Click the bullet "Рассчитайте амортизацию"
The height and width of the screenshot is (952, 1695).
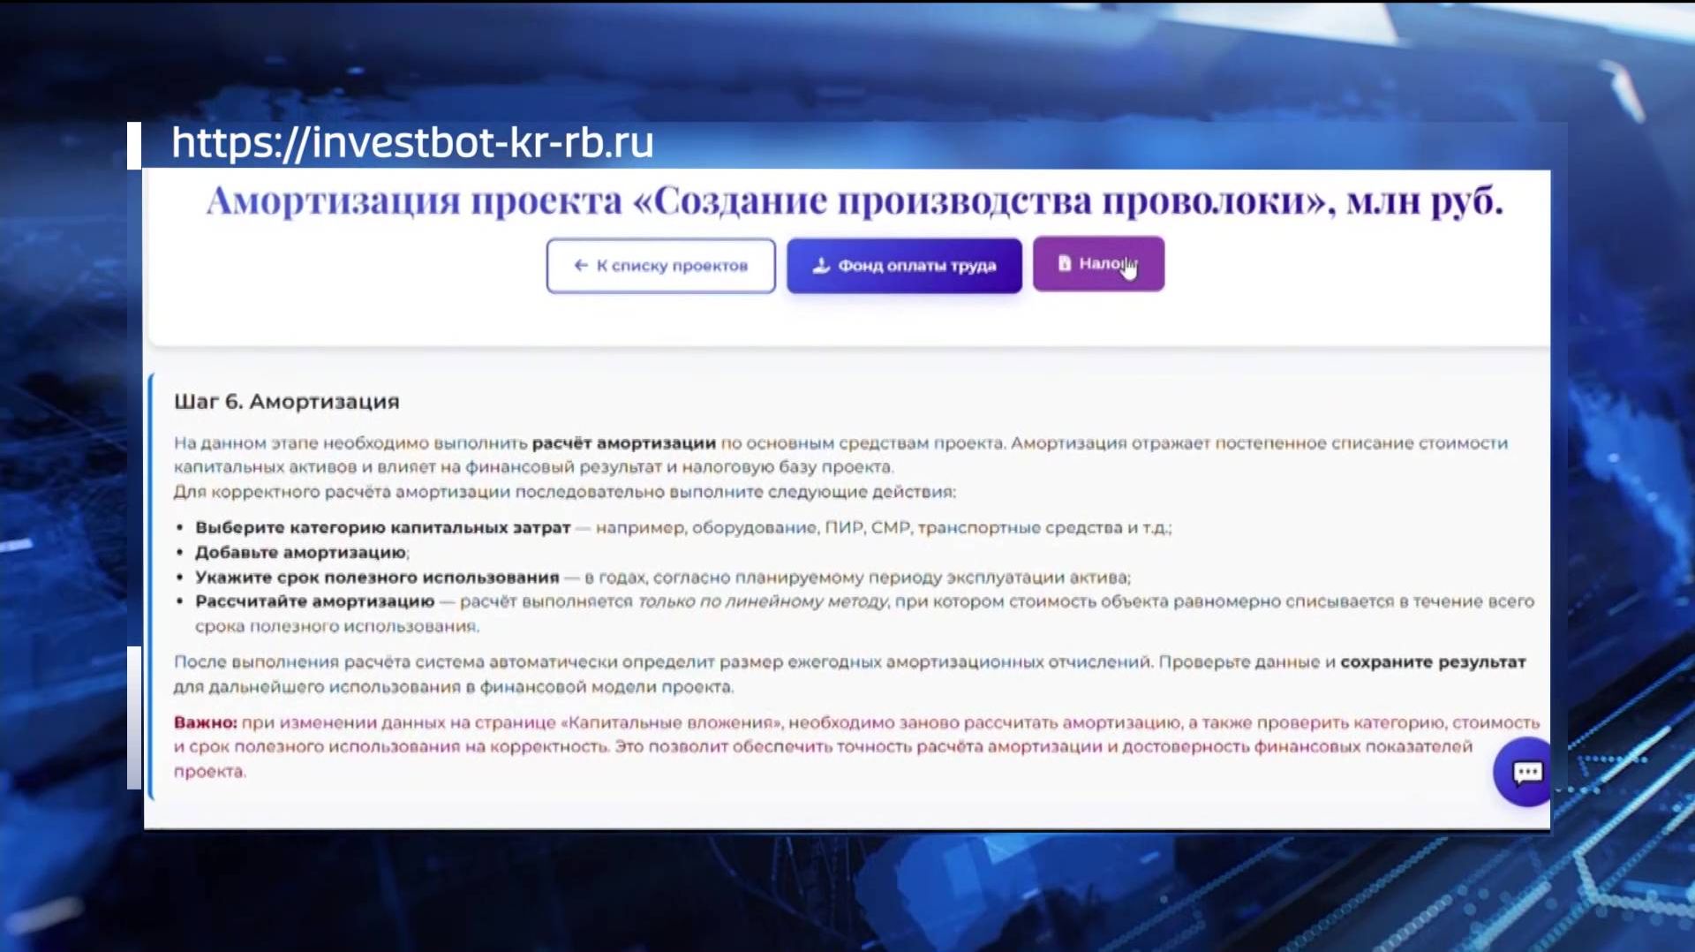315,601
